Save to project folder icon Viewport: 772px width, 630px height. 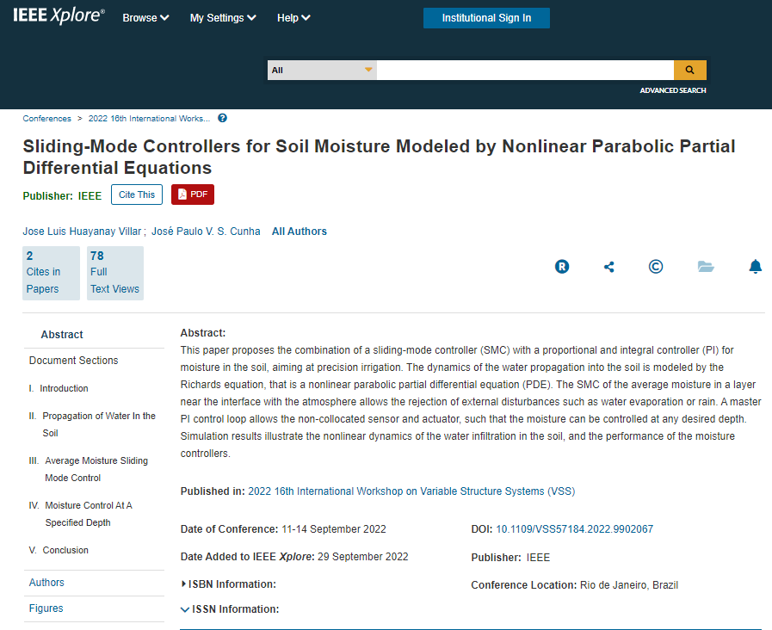706,267
